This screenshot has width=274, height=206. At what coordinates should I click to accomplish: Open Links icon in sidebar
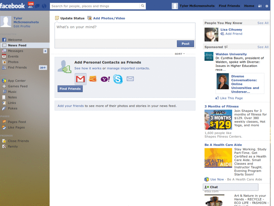click(x=4, y=103)
